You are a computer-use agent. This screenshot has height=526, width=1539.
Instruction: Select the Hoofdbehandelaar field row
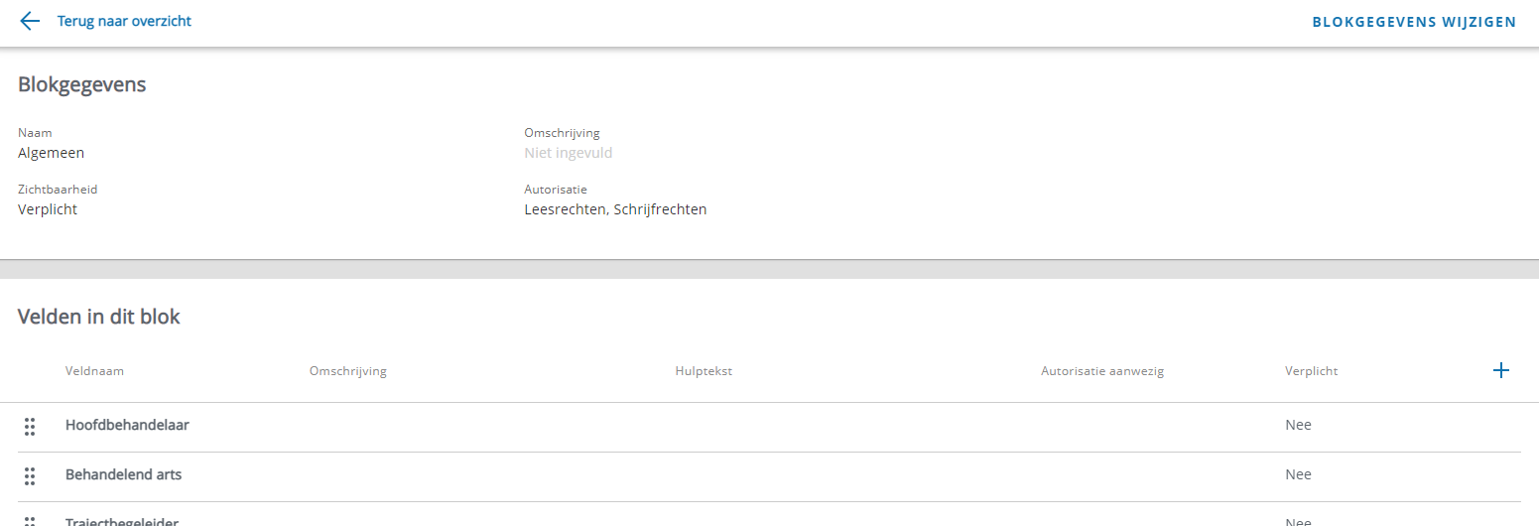pos(127,425)
